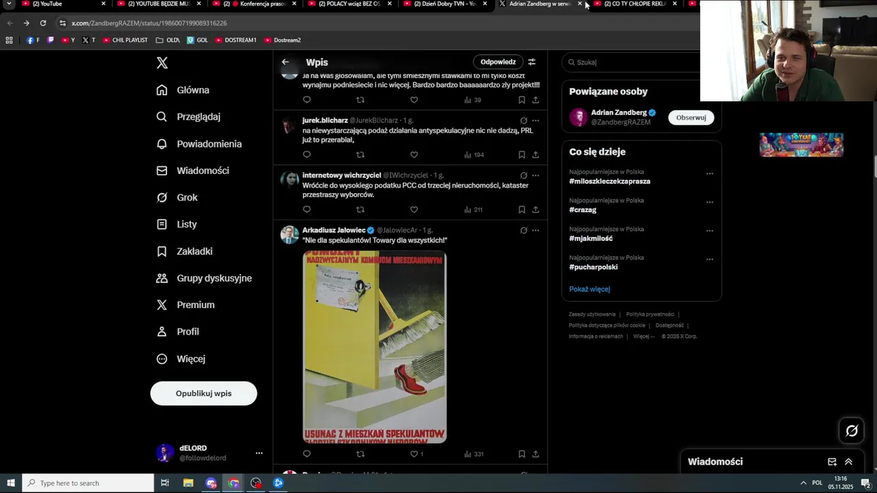Open the DOSTREAM1 bookmark
The height and width of the screenshot is (493, 877).
pos(236,40)
